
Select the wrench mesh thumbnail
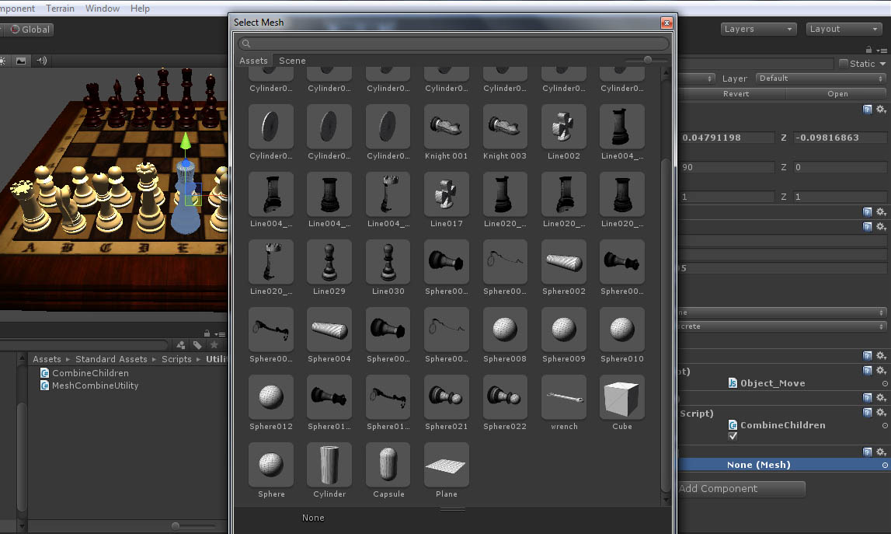tap(563, 397)
